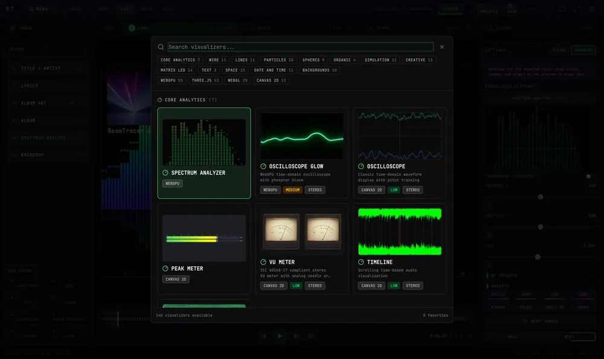Filter by Particles category

point(278,60)
